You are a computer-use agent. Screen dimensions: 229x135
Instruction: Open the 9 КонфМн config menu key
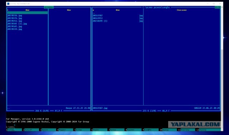(151, 130)
